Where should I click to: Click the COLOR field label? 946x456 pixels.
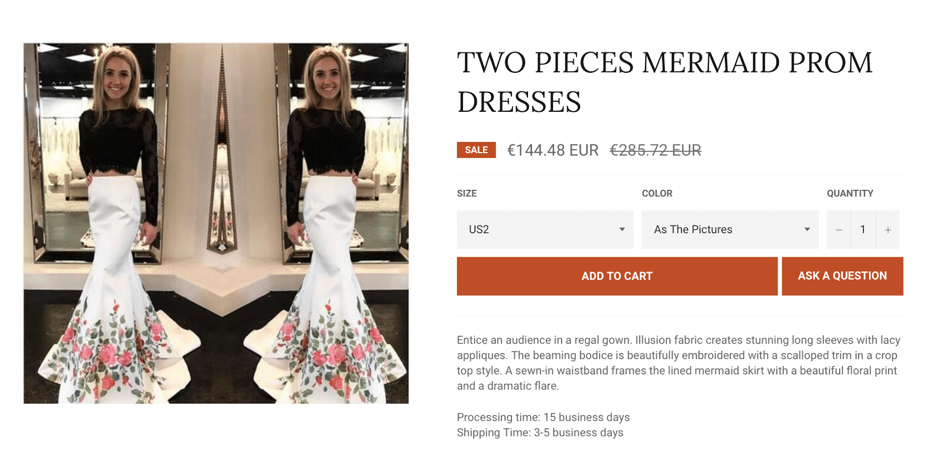[x=657, y=193]
